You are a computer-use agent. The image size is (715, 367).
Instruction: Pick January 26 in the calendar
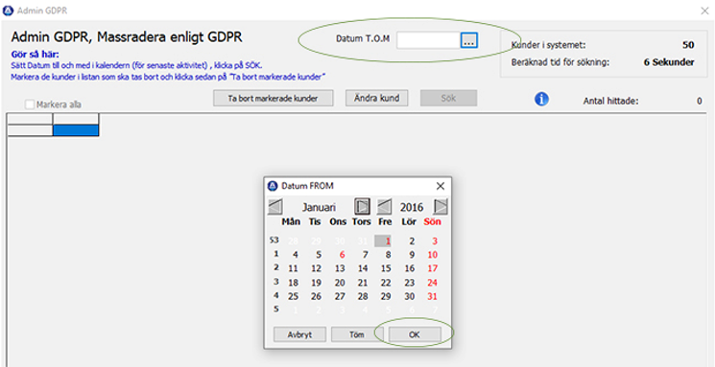coord(317,296)
